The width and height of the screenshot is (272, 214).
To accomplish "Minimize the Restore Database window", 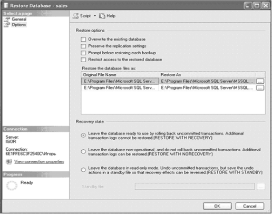I will [x=248, y=6].
